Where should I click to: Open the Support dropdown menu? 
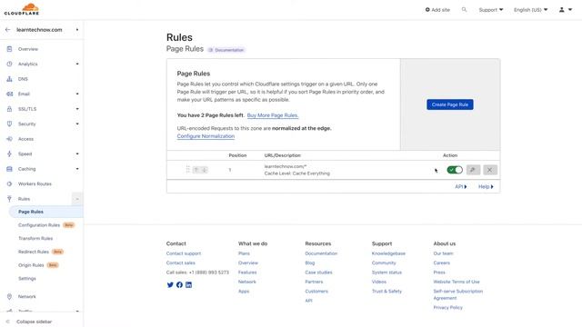pyautogui.click(x=491, y=10)
